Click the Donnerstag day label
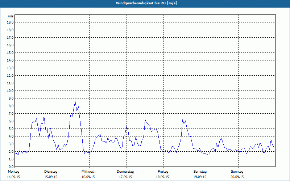 [x=125, y=172]
